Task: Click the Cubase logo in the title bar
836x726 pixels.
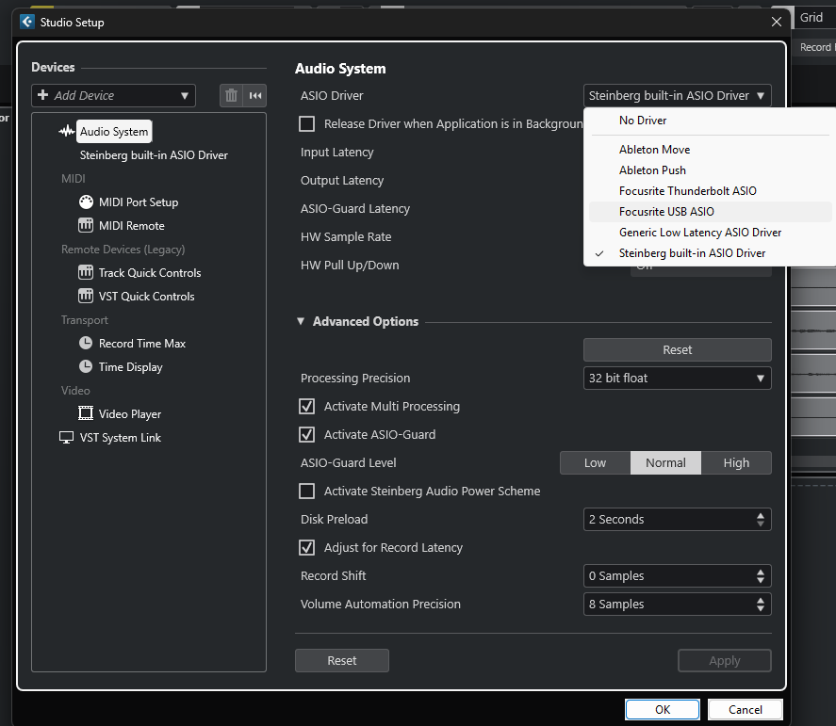Action: (27, 22)
